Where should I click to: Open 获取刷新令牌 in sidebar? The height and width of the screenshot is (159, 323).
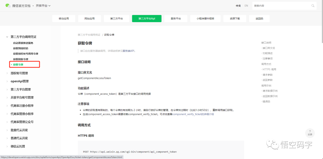tap(21, 59)
